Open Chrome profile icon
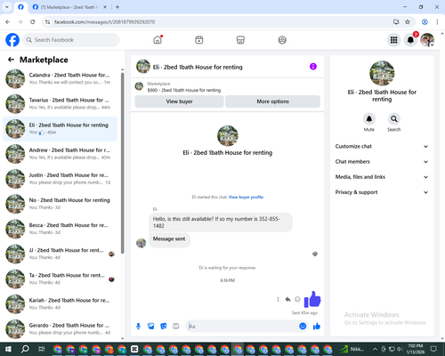Image resolution: width=445 pixels, height=356 pixels. point(425,22)
